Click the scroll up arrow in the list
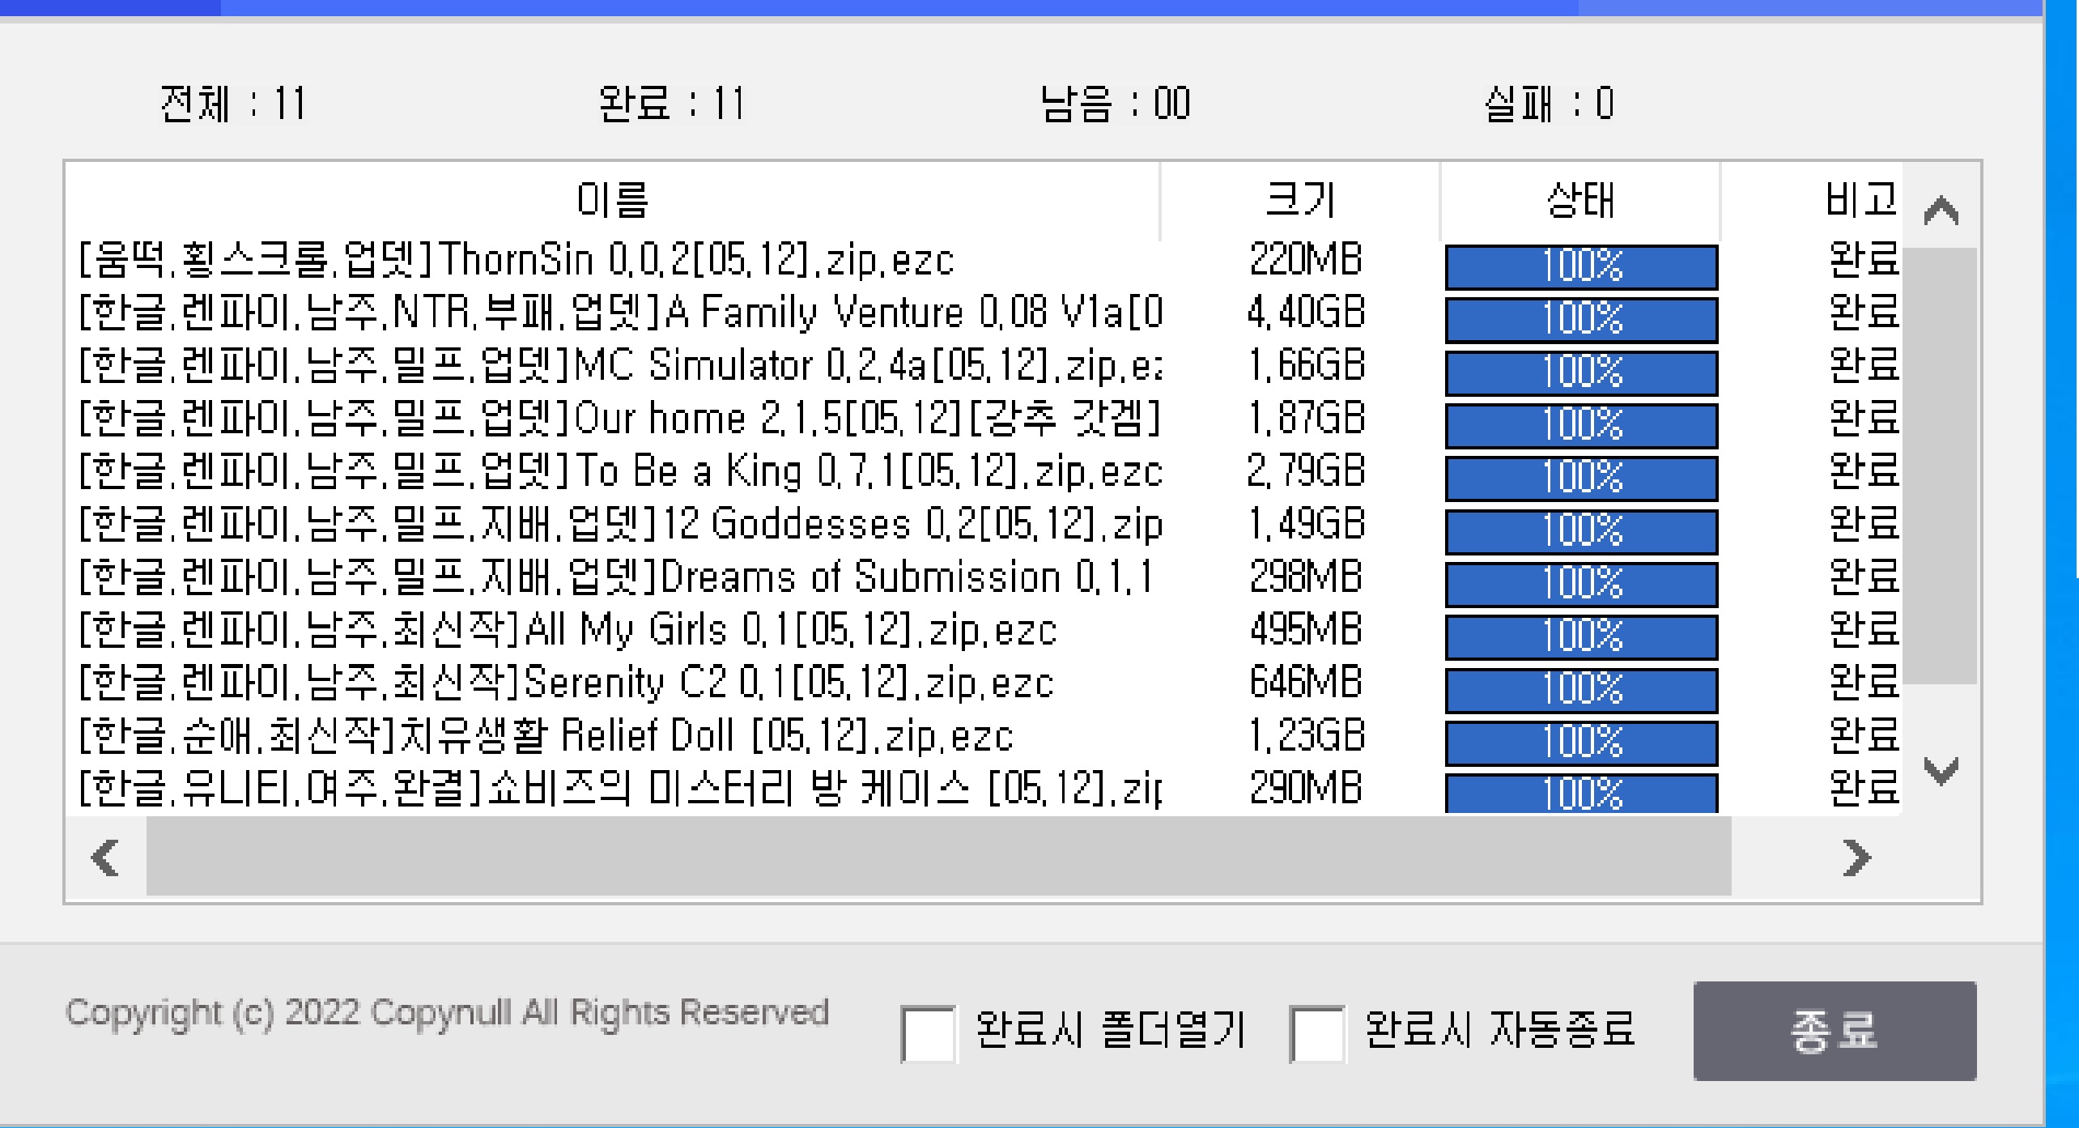This screenshot has height=1128, width=2079. click(1941, 212)
